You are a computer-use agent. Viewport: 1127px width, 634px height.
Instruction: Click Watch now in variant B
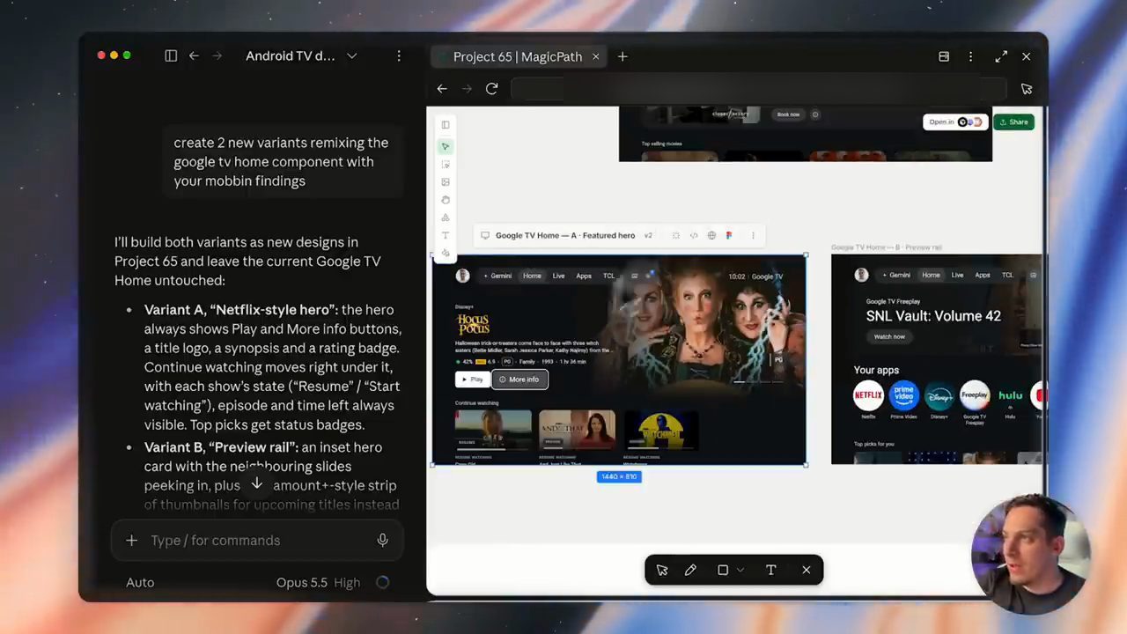pos(889,336)
